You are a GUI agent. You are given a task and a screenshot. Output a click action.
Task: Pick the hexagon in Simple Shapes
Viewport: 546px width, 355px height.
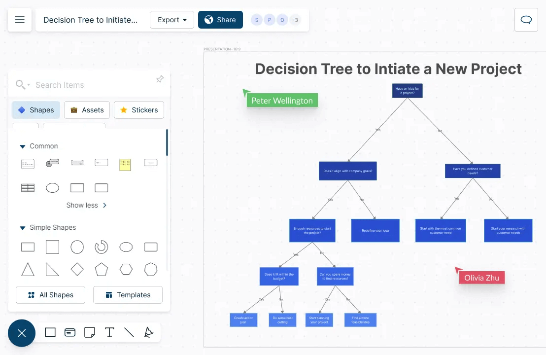click(126, 269)
